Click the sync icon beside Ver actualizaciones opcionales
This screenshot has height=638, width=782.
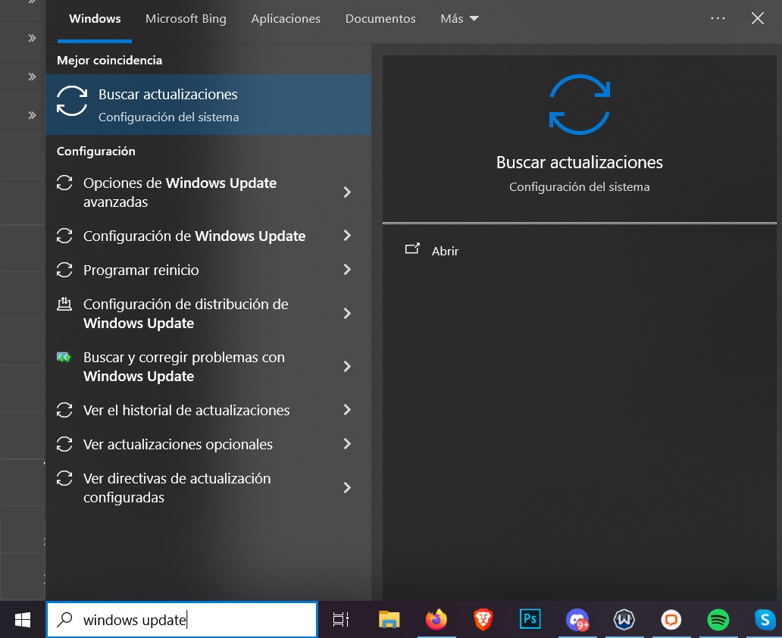[64, 444]
